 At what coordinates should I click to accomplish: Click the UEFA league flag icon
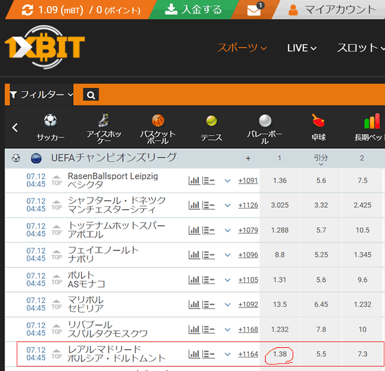(x=36, y=158)
